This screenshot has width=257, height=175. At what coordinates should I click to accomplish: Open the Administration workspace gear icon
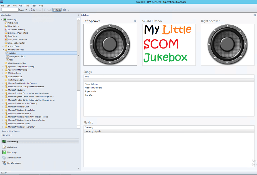pos(4,158)
